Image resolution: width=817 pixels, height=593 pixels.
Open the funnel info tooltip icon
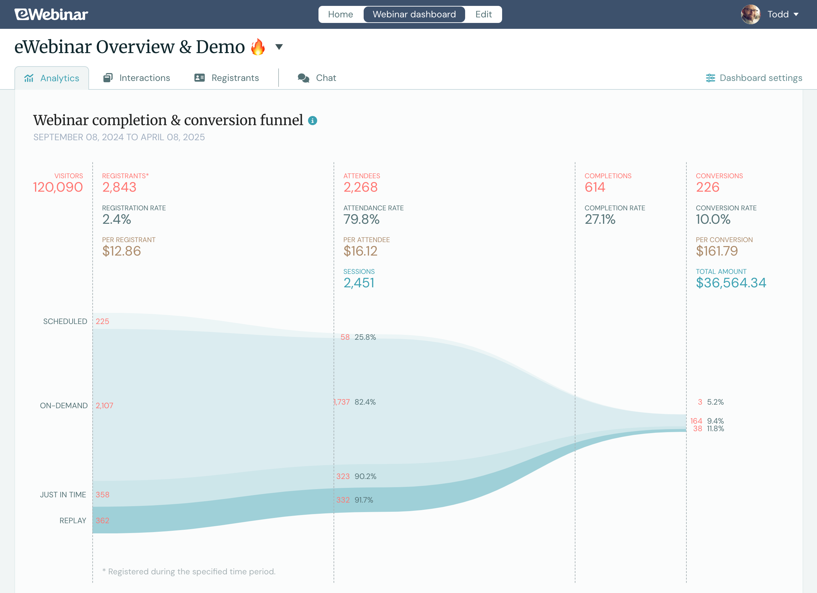click(x=312, y=121)
